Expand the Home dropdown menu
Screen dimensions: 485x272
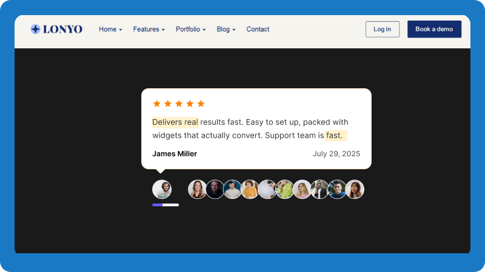(110, 29)
